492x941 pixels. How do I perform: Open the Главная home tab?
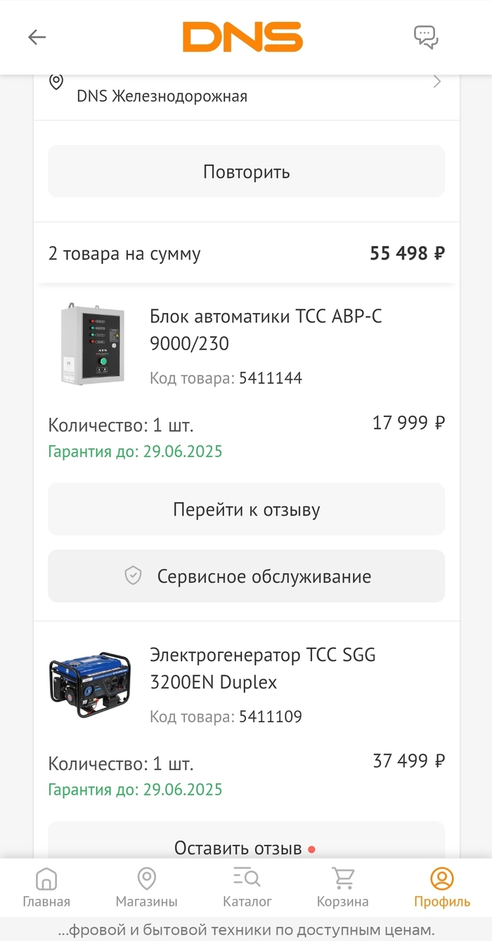[x=46, y=888]
